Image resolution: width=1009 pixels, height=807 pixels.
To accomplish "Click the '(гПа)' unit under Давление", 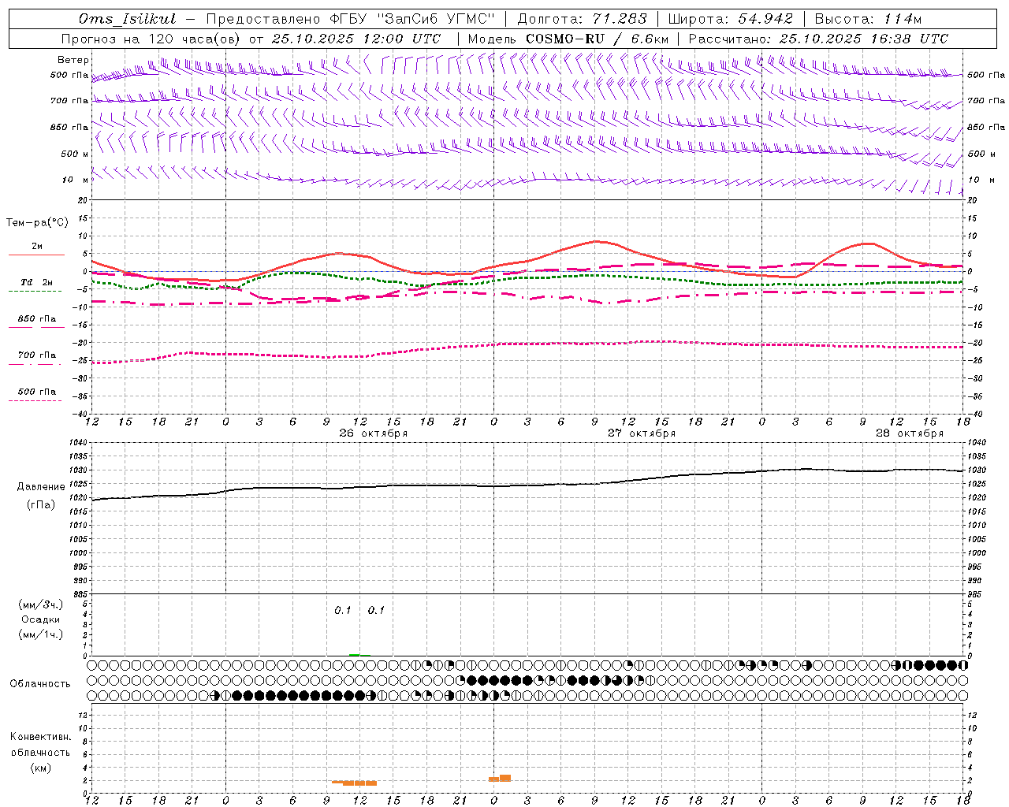I will (x=41, y=505).
